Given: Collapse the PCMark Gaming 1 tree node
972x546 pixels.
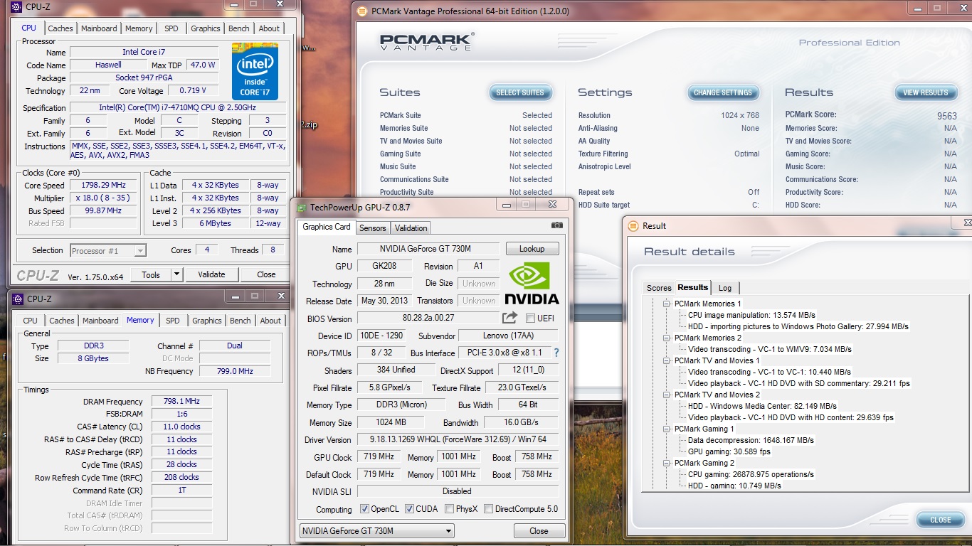Looking at the screenshot, I should (x=667, y=429).
